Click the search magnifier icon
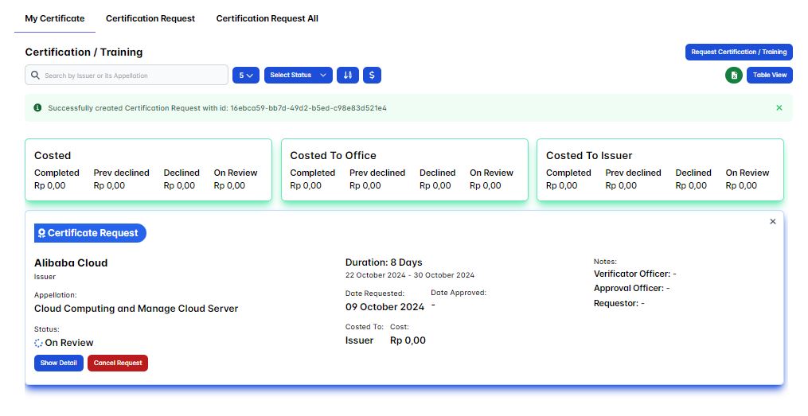 (x=35, y=76)
